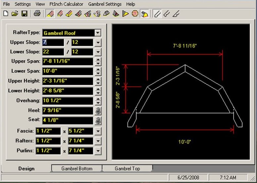Choose the first (pressed) rafter tail profile icon
Viewport: 257px width, 183px height.
coord(157,14)
